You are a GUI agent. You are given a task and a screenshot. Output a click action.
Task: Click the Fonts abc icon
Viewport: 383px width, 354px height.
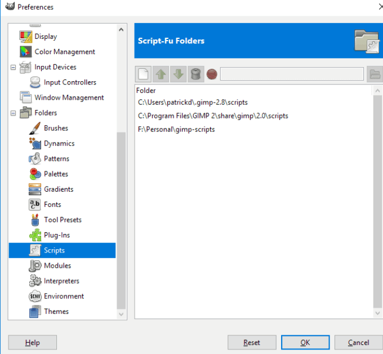[x=35, y=205]
